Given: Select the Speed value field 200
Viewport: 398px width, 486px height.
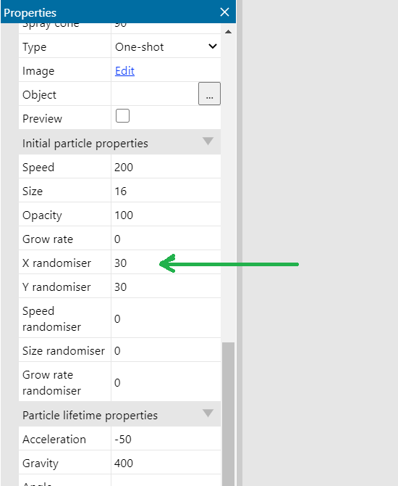Looking at the screenshot, I should click(166, 167).
